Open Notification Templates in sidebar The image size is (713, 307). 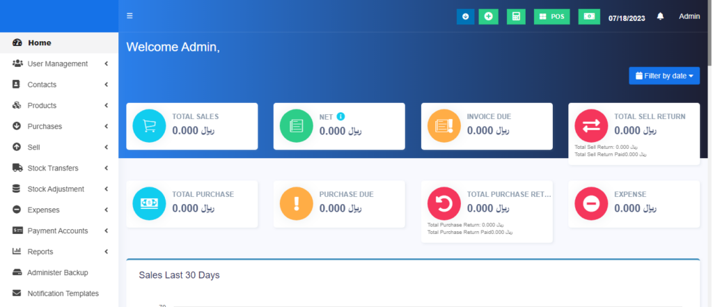pyautogui.click(x=63, y=294)
